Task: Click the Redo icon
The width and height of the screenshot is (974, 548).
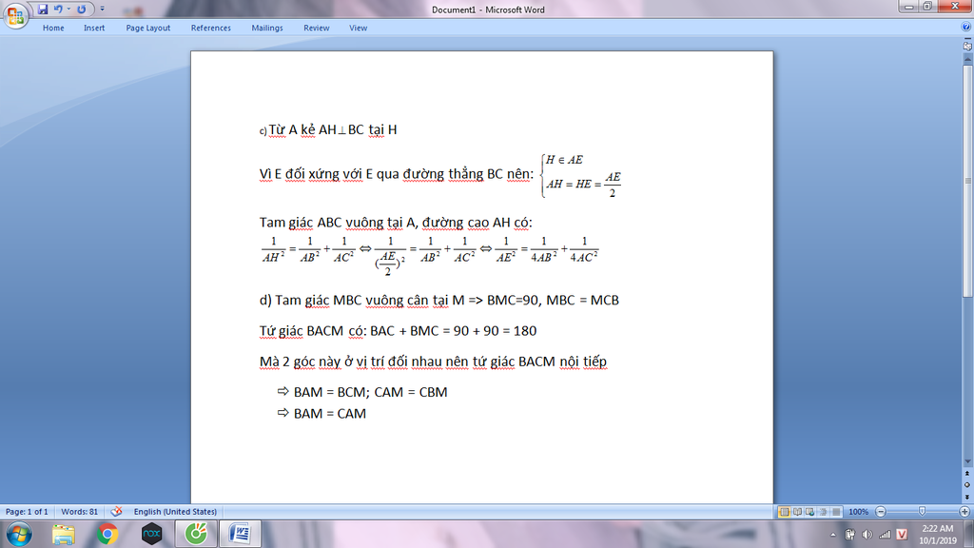Action: pyautogui.click(x=81, y=10)
